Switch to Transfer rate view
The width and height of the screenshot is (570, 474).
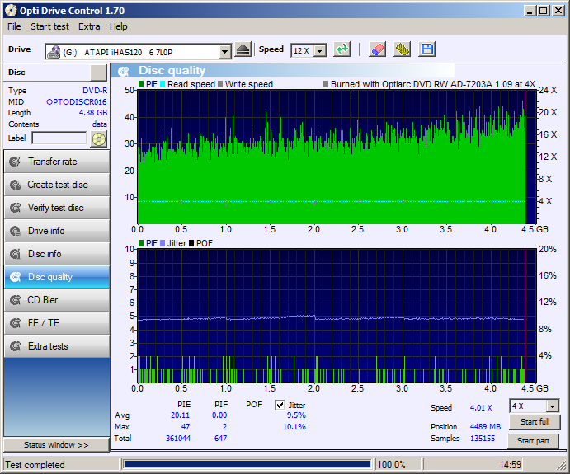57,162
